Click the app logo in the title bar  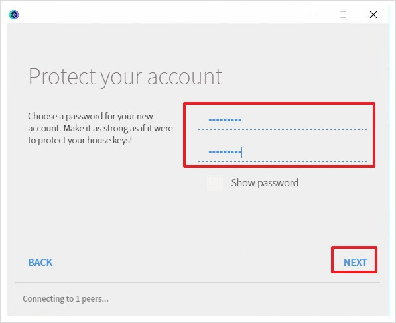click(14, 15)
